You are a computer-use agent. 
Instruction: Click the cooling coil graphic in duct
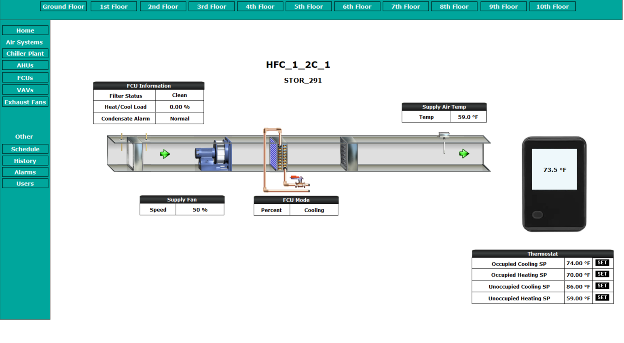[279, 153]
